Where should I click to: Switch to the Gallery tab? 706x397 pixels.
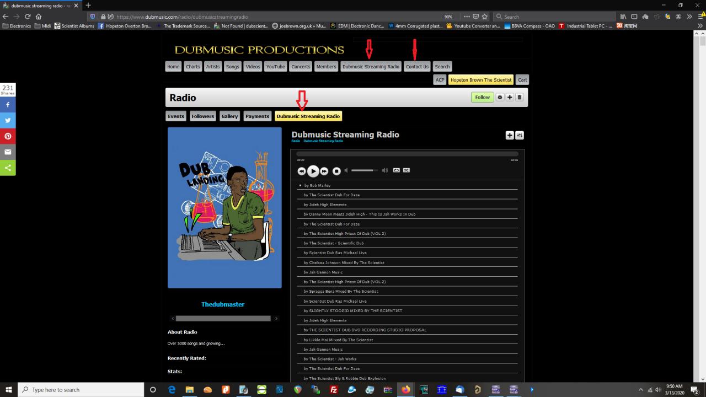(x=229, y=116)
